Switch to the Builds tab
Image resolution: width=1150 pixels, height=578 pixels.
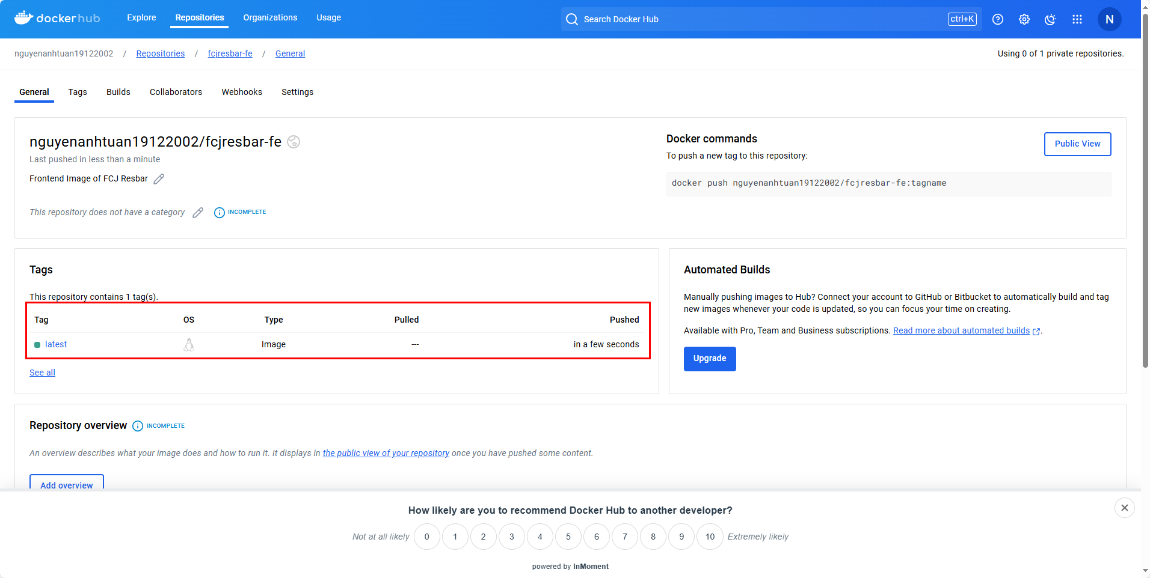click(118, 92)
